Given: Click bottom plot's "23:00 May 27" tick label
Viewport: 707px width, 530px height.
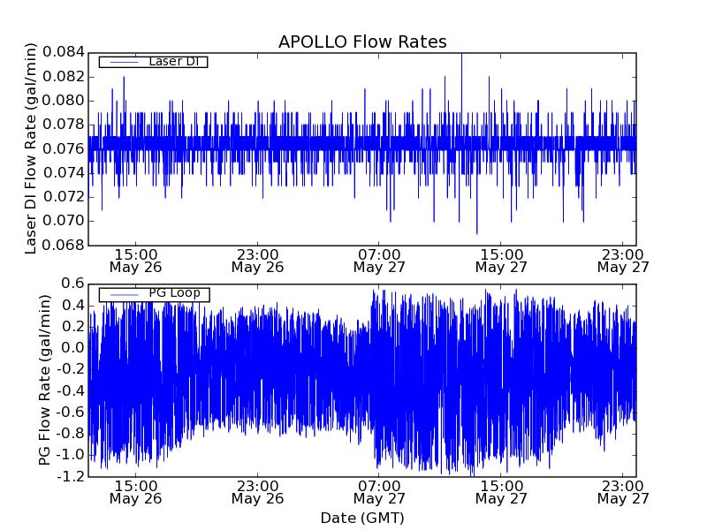Looking at the screenshot, I should [x=623, y=491].
